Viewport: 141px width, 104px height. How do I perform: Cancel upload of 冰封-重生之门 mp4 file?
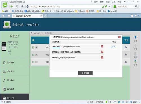tap(102, 46)
